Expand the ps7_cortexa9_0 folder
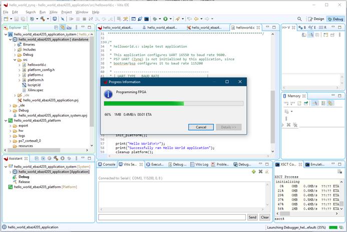 click(x=11, y=141)
